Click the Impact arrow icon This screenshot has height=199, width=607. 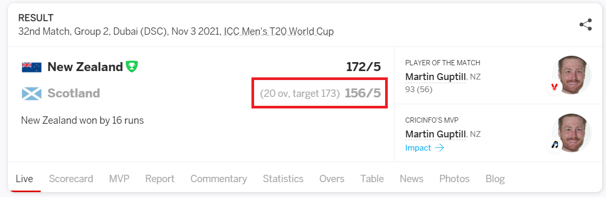pos(440,148)
